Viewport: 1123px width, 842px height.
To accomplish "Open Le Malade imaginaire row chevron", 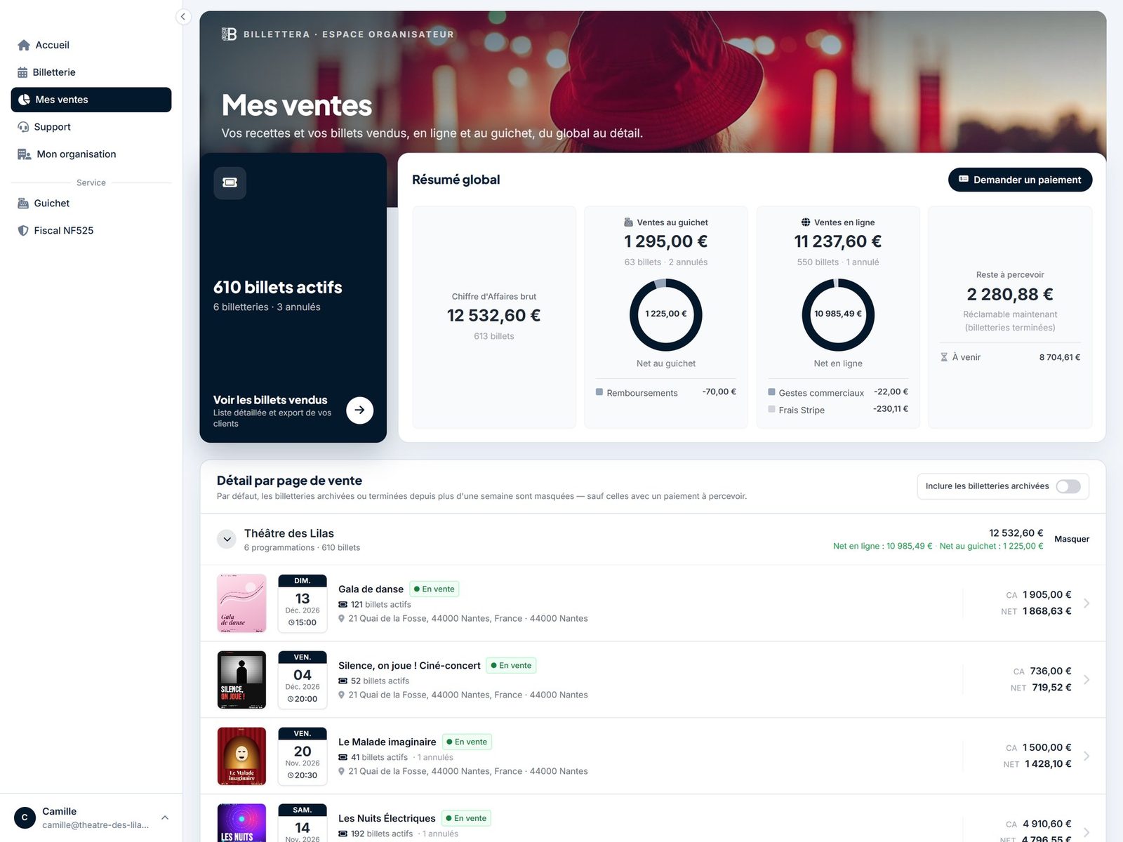I will click(1087, 756).
